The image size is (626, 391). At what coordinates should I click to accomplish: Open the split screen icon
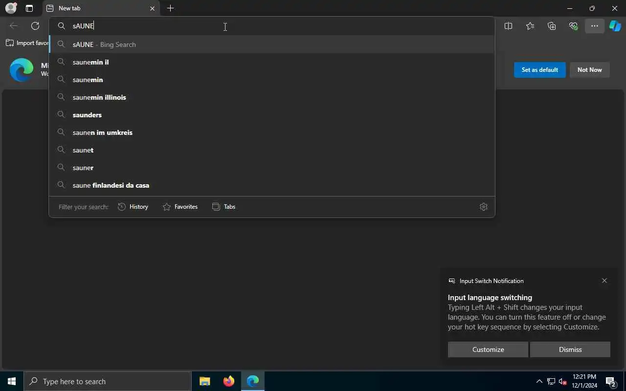(508, 26)
